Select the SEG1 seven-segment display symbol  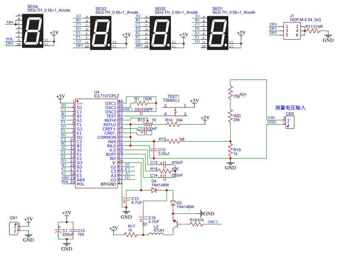tap(218, 33)
